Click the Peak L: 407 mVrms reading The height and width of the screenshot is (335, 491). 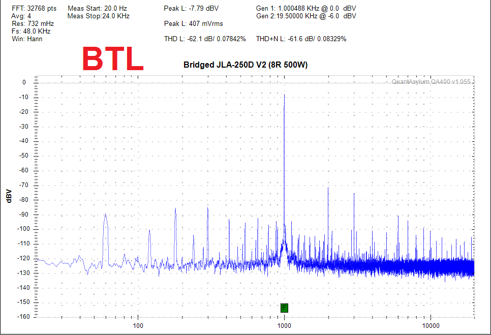tap(193, 23)
